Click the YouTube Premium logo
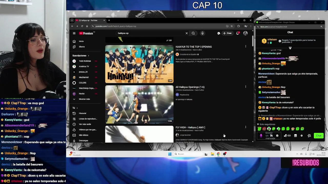The height and width of the screenshot is (184, 328). (86, 33)
